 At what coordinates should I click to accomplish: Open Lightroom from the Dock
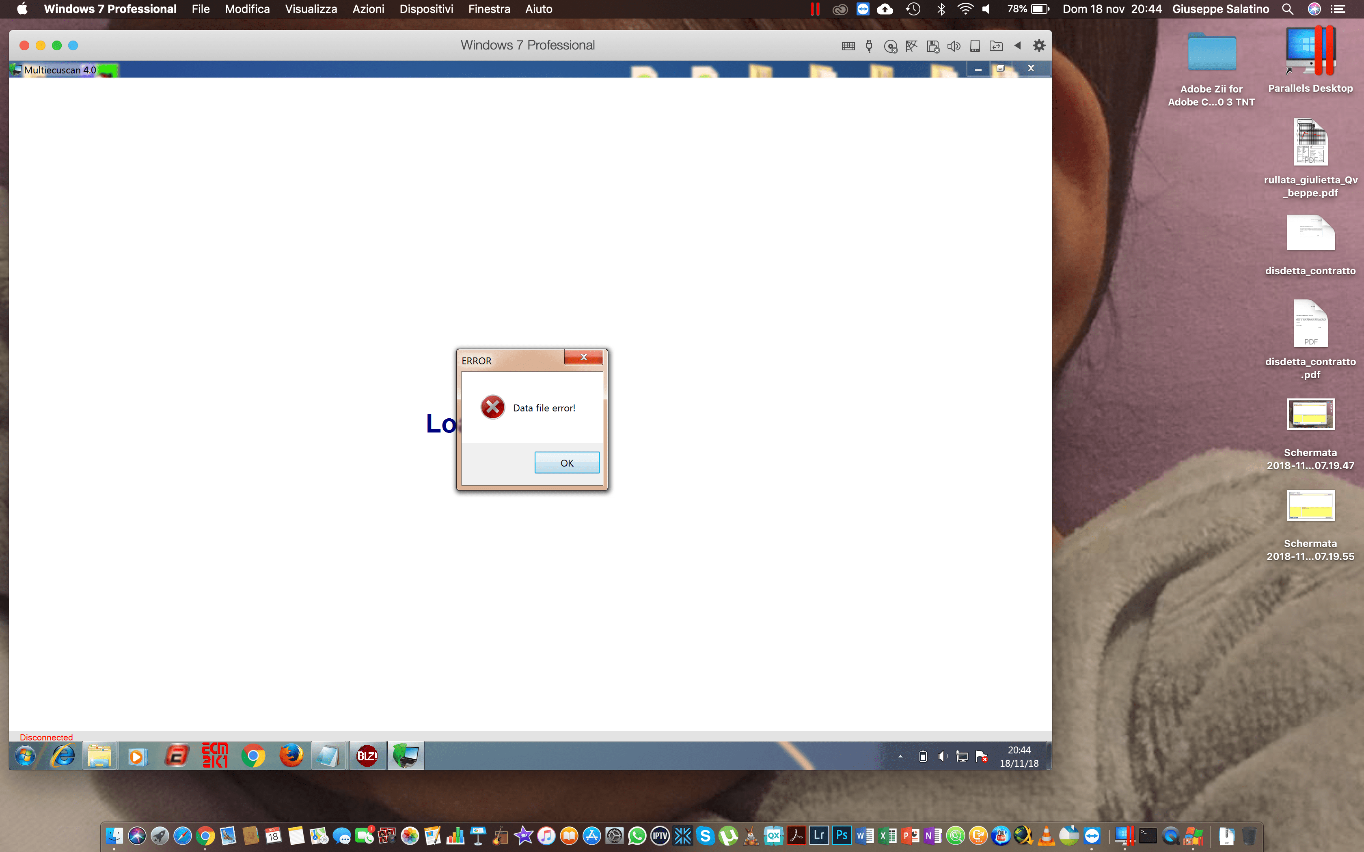click(x=819, y=835)
